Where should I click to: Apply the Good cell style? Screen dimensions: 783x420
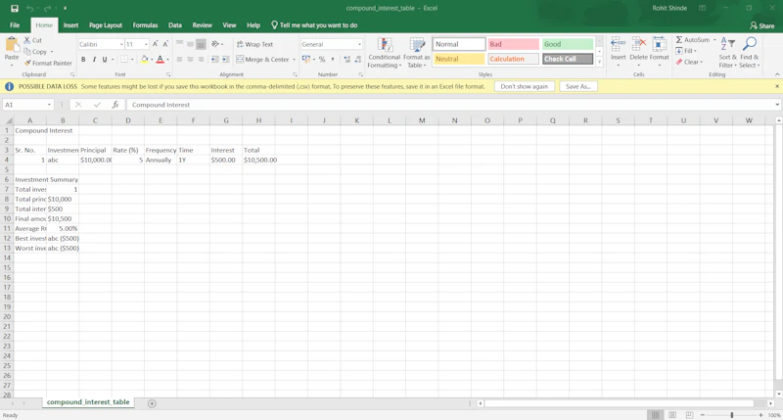(568, 44)
